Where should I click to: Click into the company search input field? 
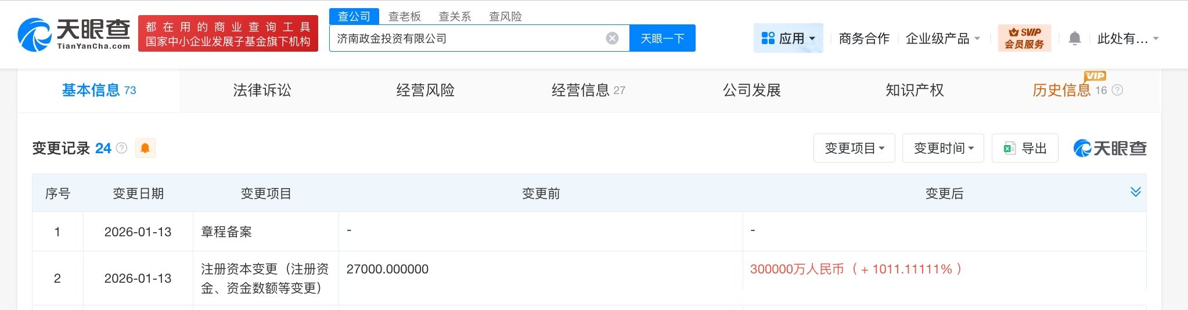click(465, 38)
